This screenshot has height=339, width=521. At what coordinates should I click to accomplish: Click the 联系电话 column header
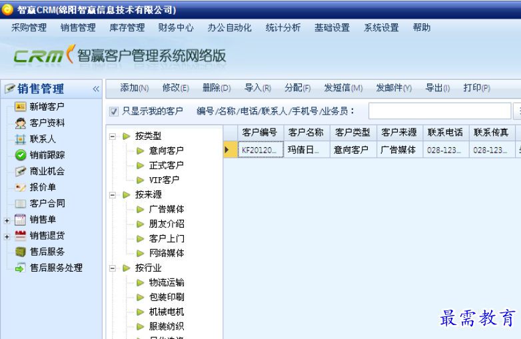(446, 133)
